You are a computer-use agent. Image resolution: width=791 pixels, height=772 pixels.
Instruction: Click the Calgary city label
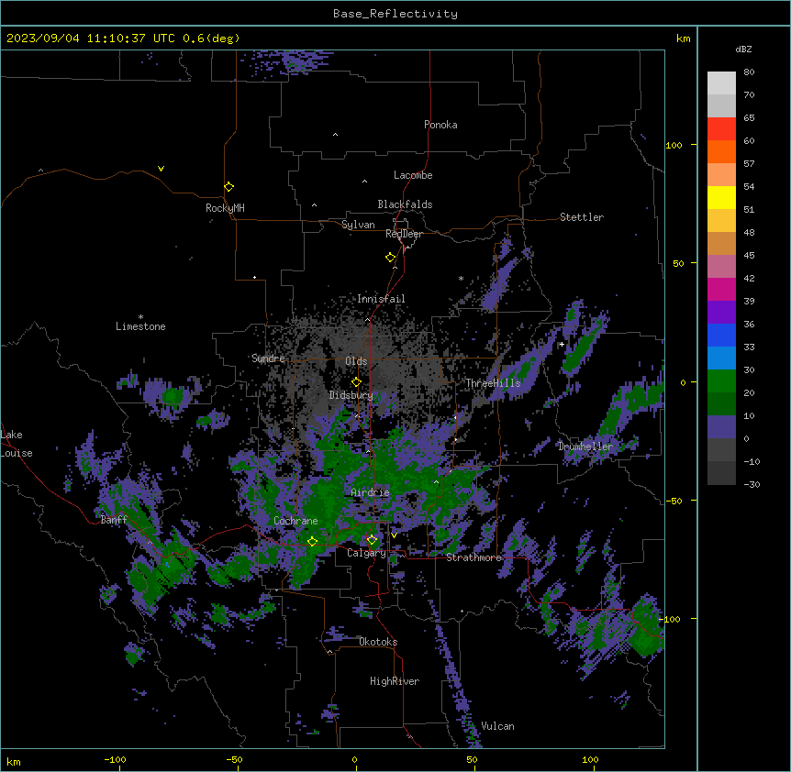(366, 553)
